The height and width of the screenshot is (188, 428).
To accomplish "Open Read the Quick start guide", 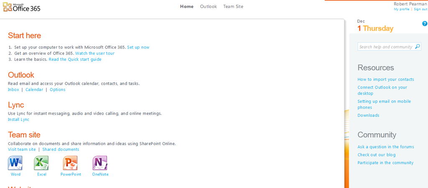I will 75,60.
